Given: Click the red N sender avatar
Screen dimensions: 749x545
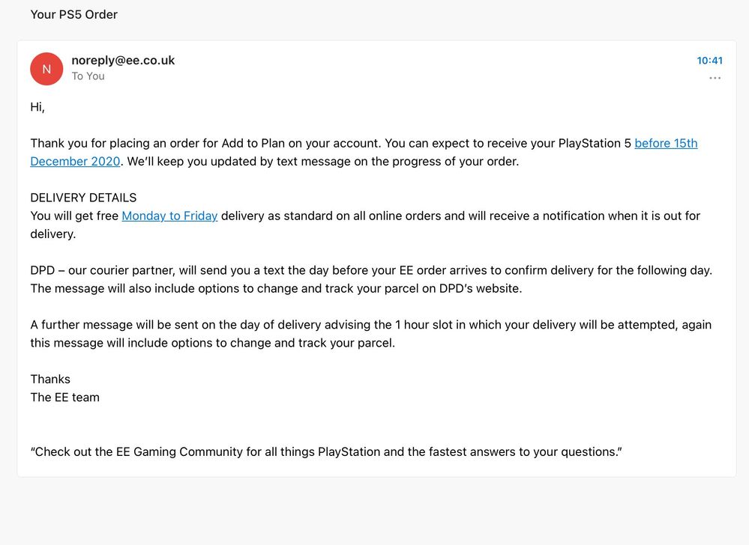Looking at the screenshot, I should coord(46,69).
